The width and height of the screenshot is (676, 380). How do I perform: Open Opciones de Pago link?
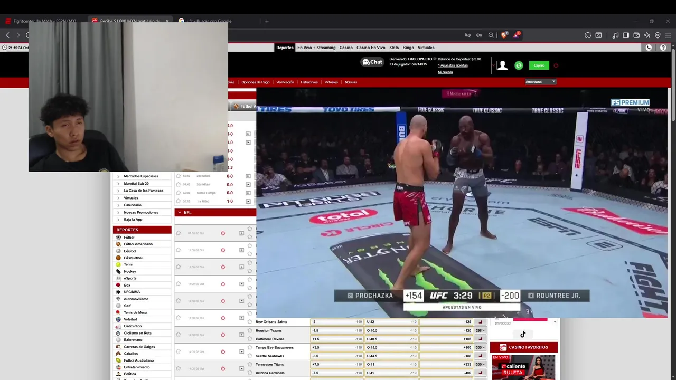click(x=256, y=82)
